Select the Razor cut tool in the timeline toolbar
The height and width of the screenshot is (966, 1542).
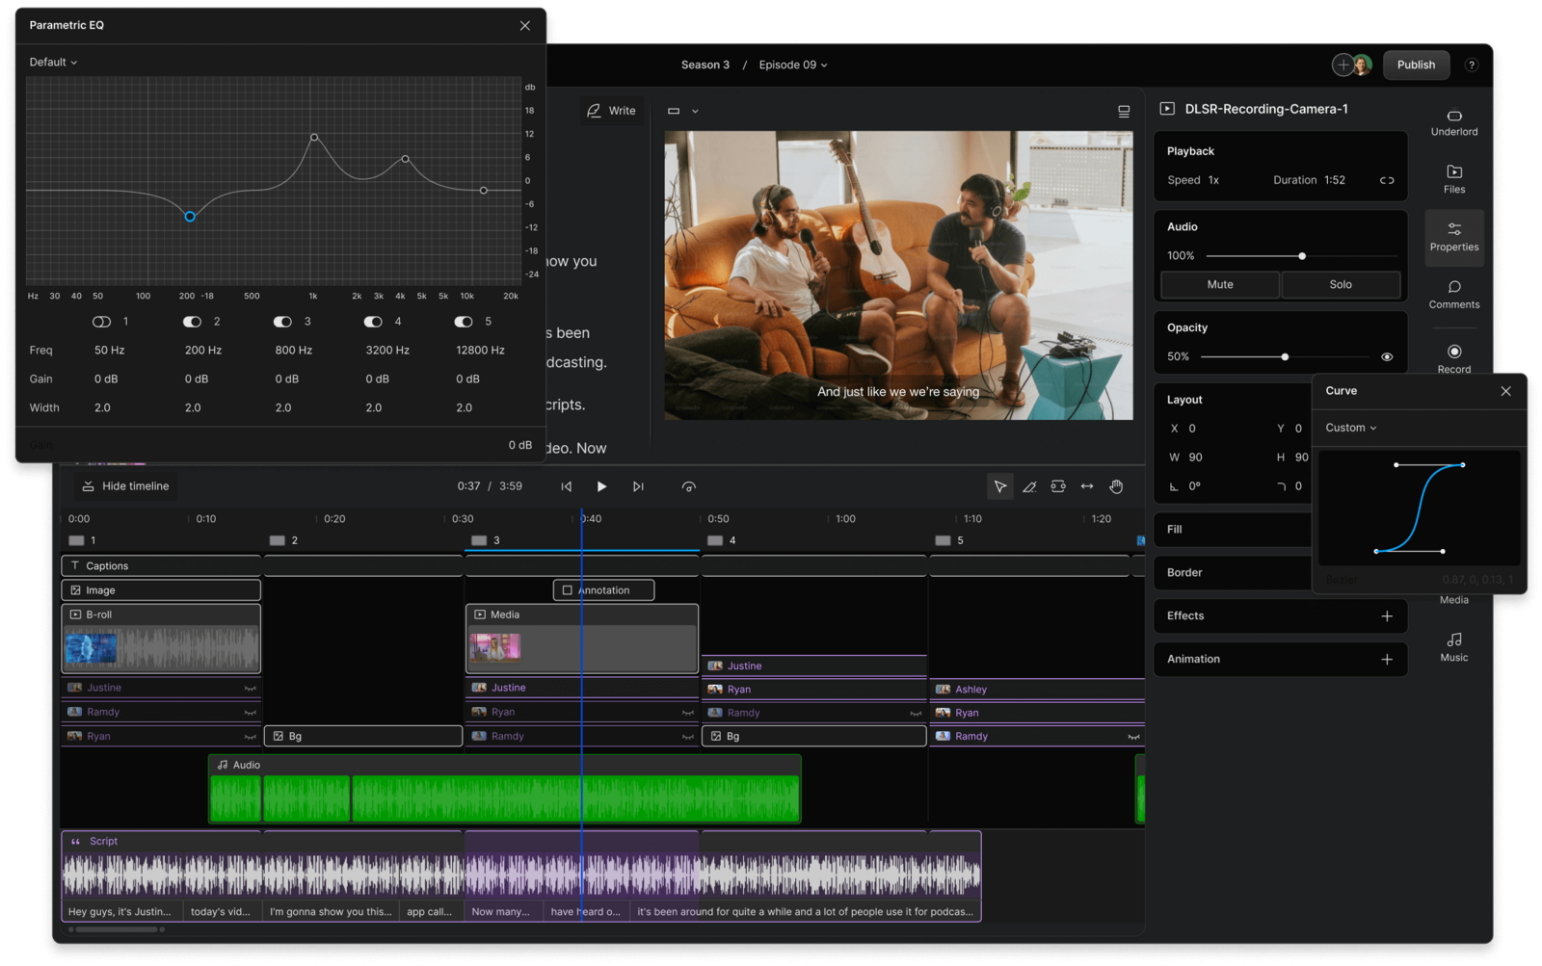pyautogui.click(x=1028, y=486)
